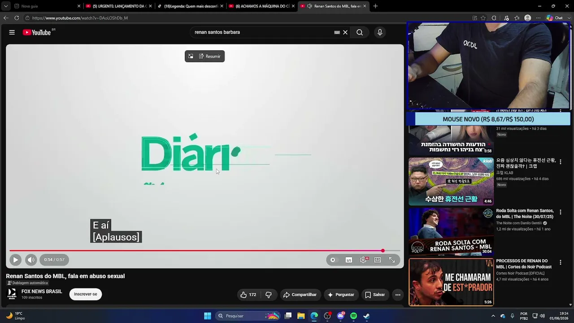Open 'PROCESSOS DE RENAN DO MBL' video title
The image size is (574, 323).
pos(524,264)
